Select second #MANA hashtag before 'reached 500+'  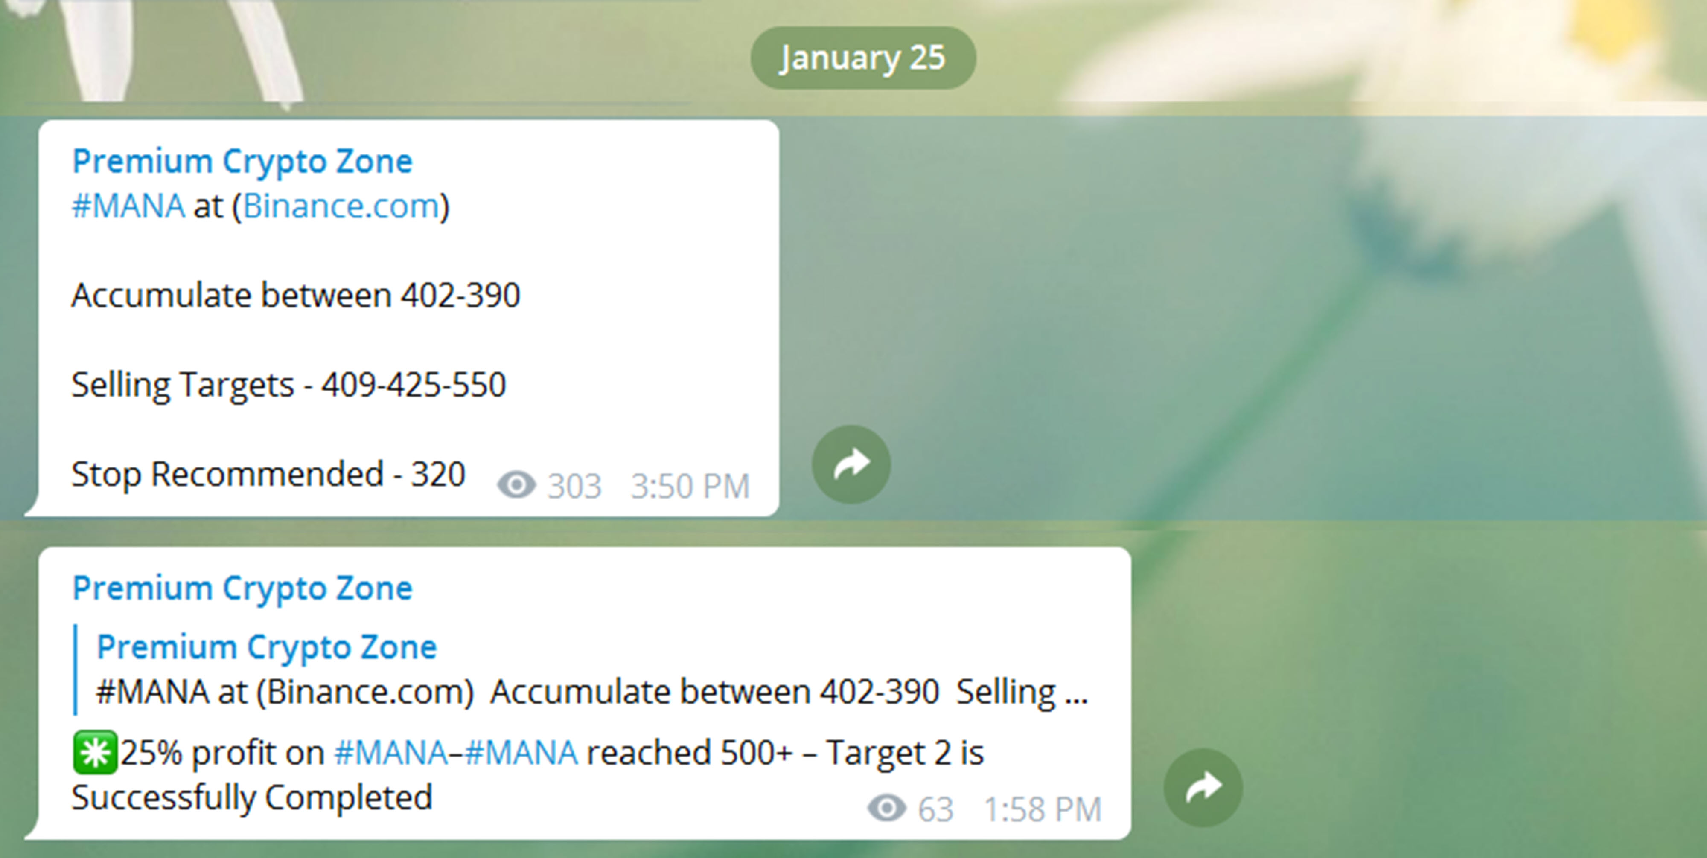click(521, 753)
